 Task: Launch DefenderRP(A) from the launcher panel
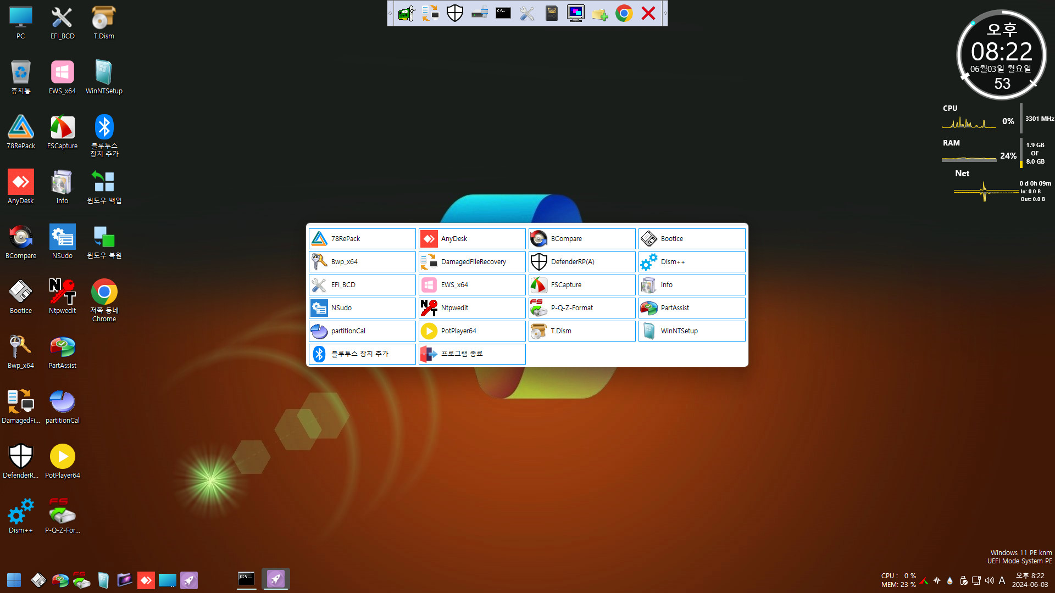point(582,262)
